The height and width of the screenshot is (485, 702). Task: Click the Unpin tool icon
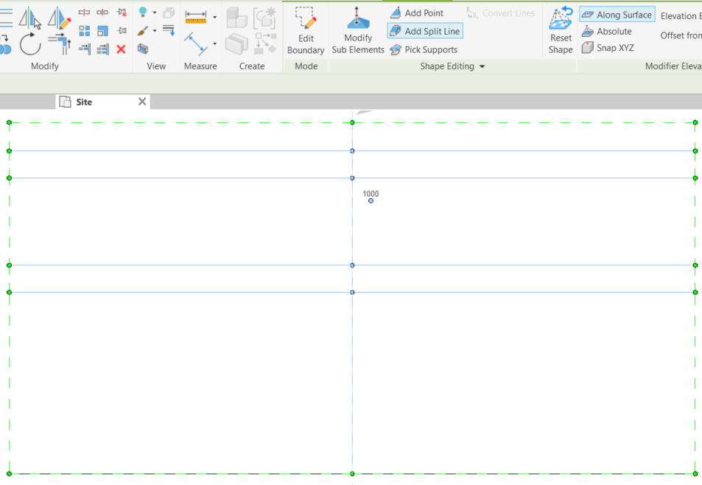(122, 13)
